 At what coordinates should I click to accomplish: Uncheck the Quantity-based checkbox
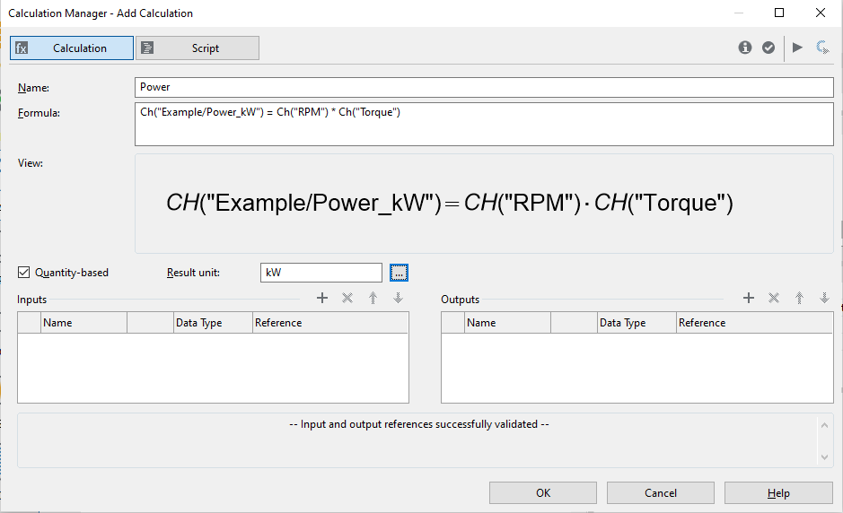coord(24,273)
